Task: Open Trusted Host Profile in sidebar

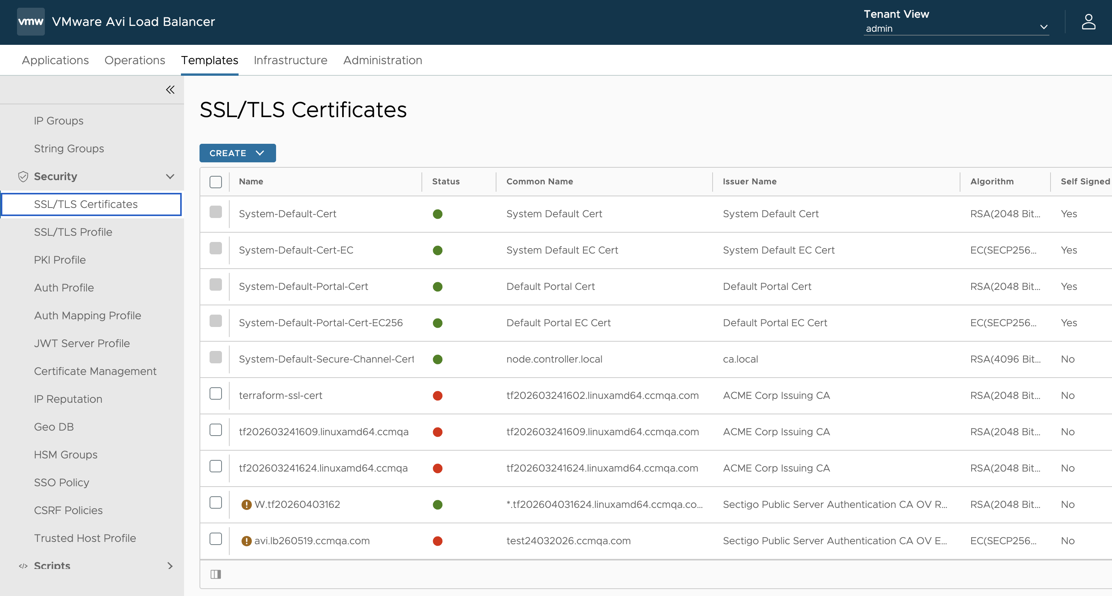Action: coord(85,538)
